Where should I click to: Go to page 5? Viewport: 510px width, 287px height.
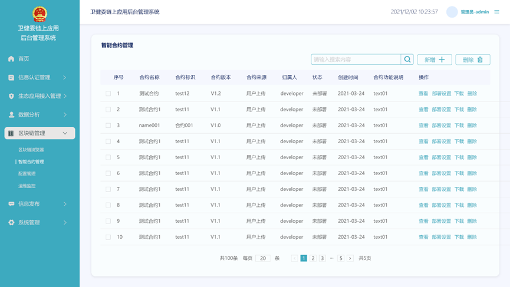341,258
